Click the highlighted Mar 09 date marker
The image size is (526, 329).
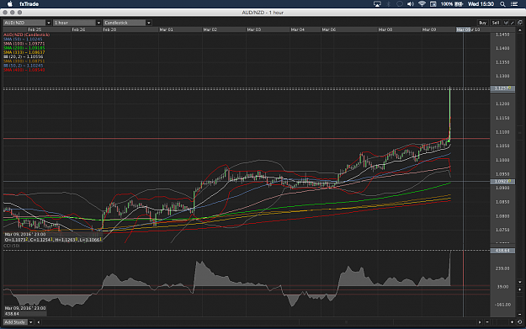(463, 29)
